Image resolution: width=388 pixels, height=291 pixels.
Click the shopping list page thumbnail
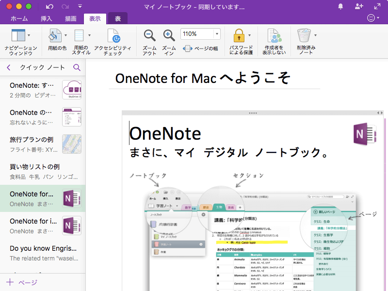click(x=72, y=117)
